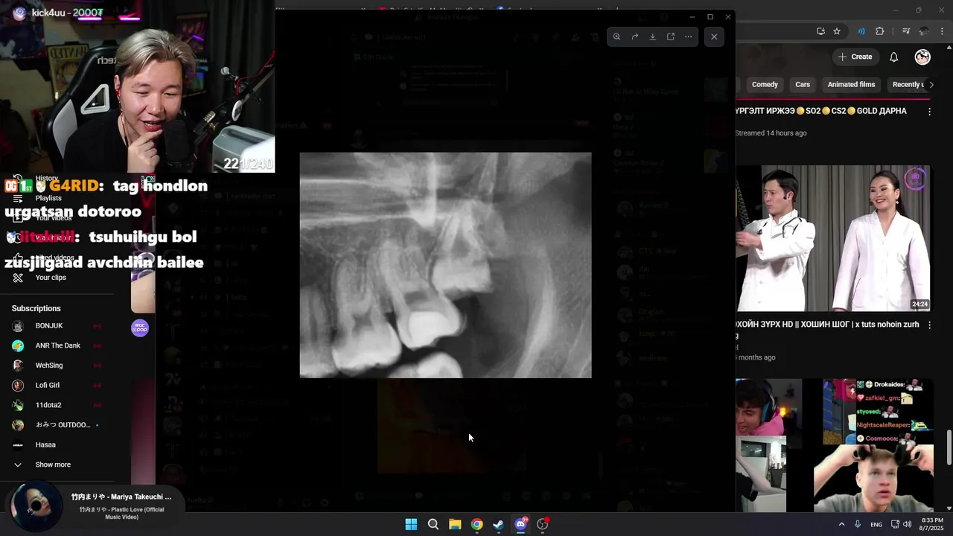This screenshot has height=536, width=953.
Task: Open the YouTube account avatar menu
Action: (922, 57)
